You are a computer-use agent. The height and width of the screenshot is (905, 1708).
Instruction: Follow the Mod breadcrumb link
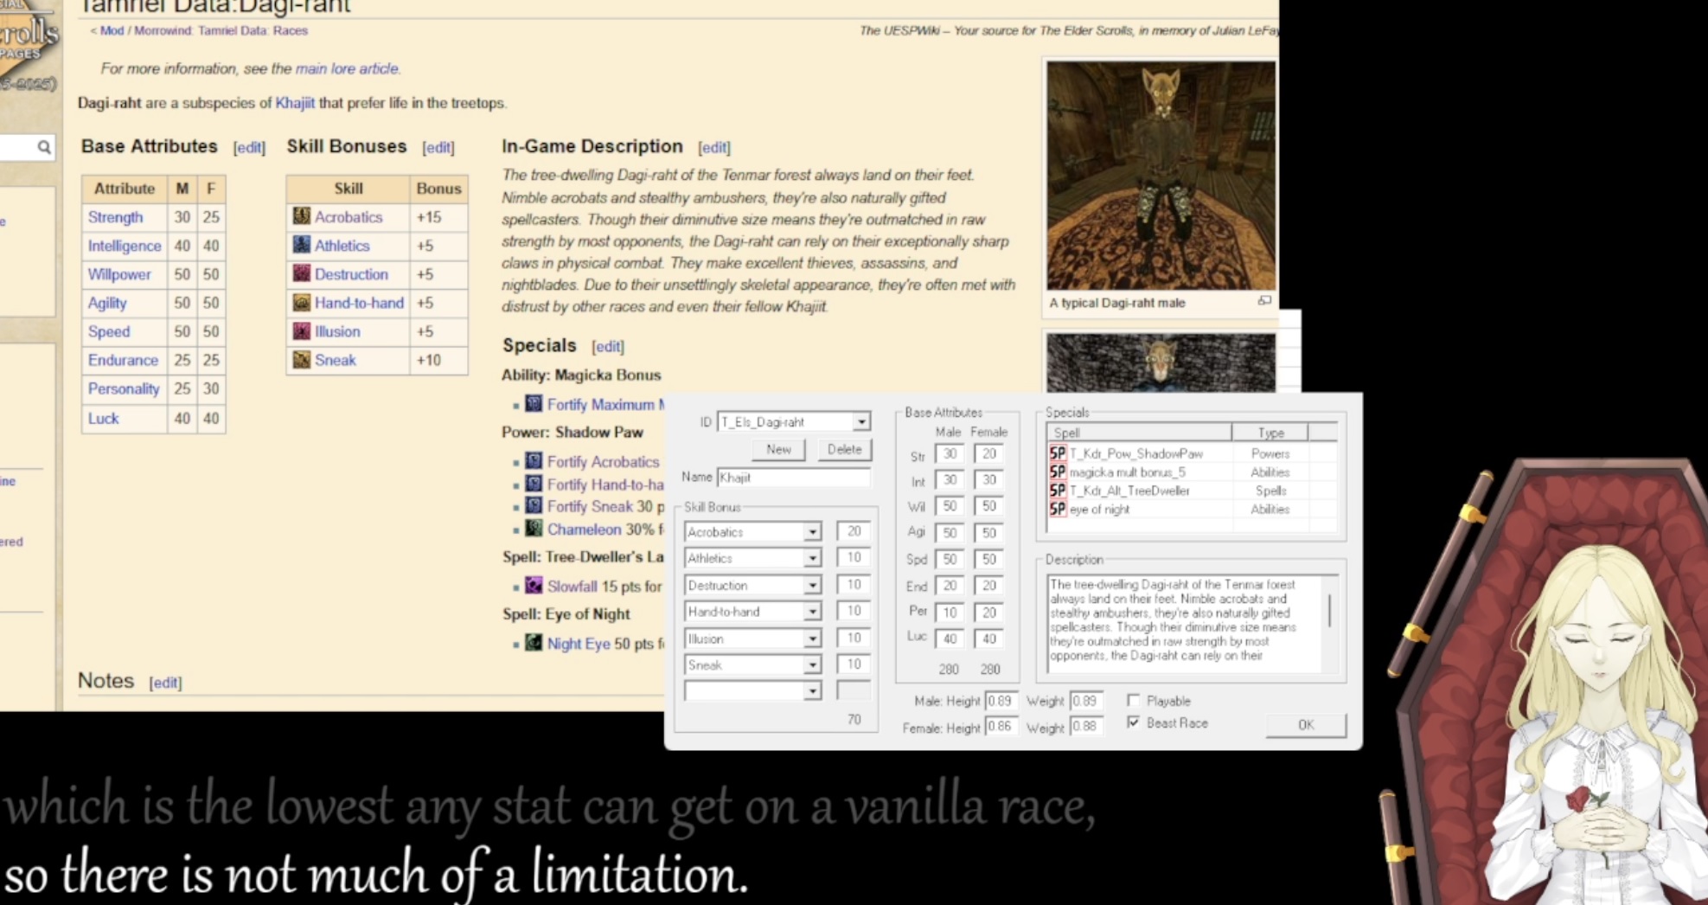(x=112, y=30)
